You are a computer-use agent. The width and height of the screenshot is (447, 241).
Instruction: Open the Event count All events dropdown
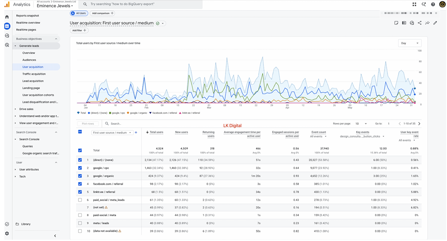(x=318, y=136)
